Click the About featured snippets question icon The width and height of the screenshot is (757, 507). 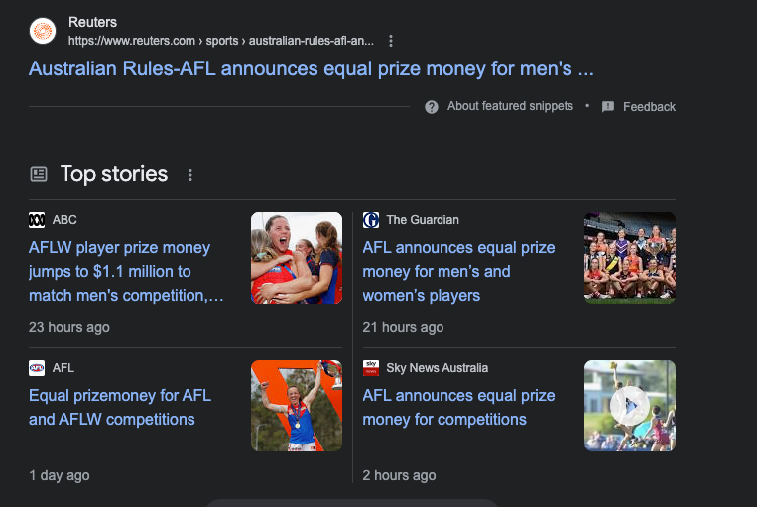[x=432, y=107]
